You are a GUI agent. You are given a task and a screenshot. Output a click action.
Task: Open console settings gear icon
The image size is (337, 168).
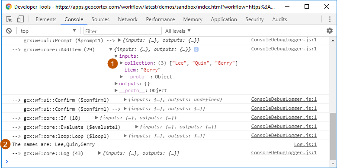330,31
